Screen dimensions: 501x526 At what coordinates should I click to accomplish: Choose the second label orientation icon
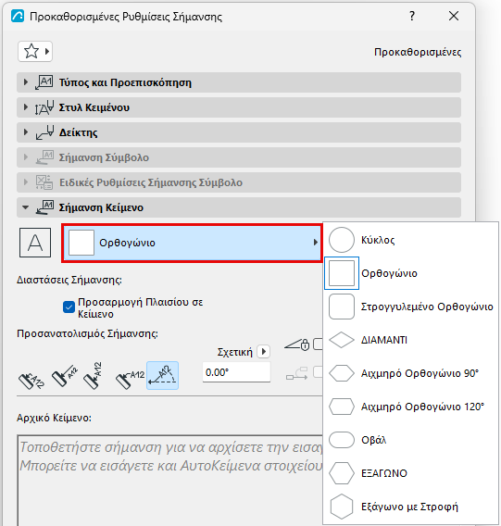click(65, 375)
